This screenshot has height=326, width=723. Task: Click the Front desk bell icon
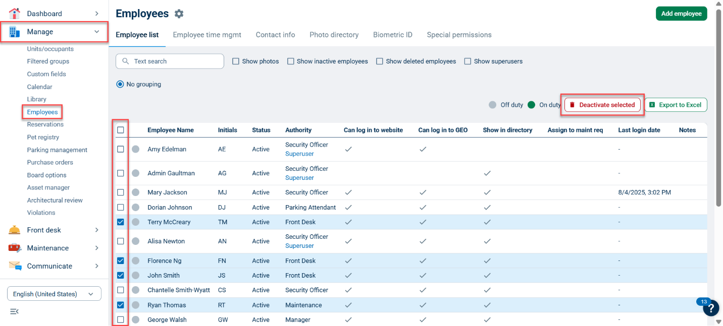point(15,230)
